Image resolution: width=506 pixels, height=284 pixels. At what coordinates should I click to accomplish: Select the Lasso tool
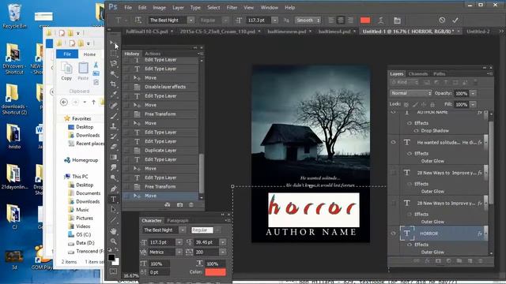tap(113, 63)
